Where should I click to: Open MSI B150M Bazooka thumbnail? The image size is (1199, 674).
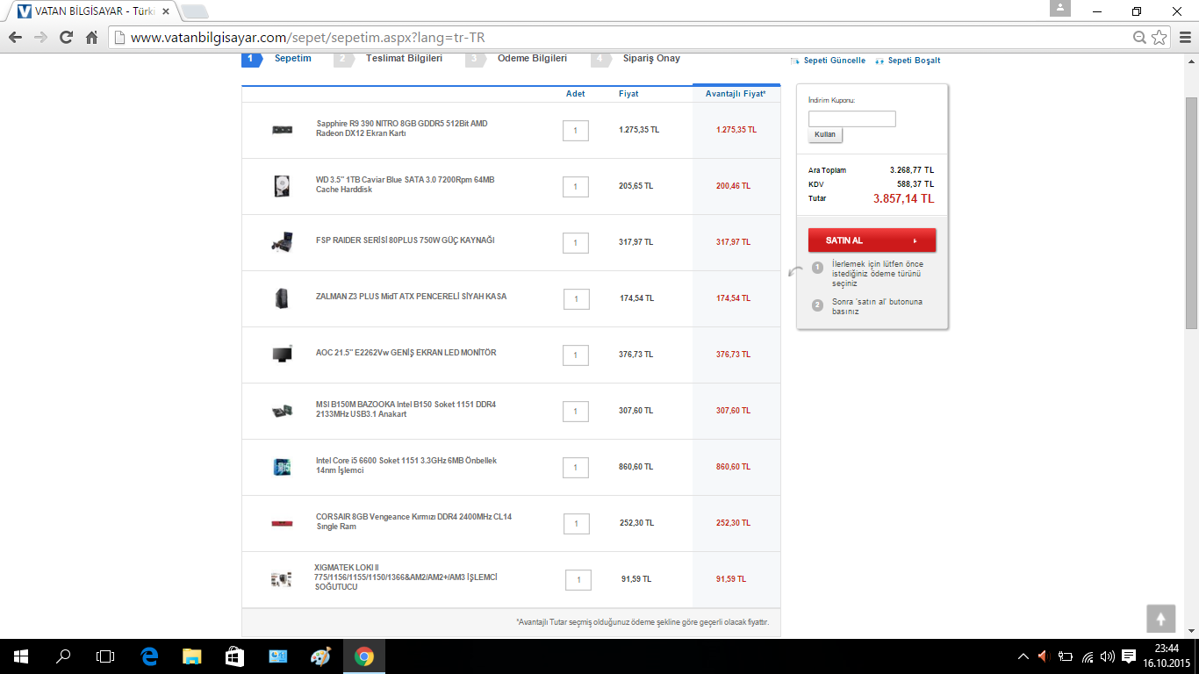point(282,411)
